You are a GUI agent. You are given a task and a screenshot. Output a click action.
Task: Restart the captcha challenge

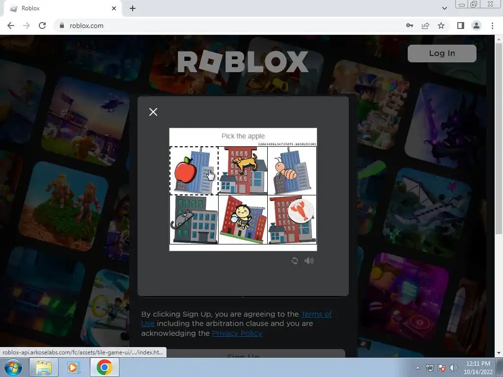pyautogui.click(x=295, y=261)
